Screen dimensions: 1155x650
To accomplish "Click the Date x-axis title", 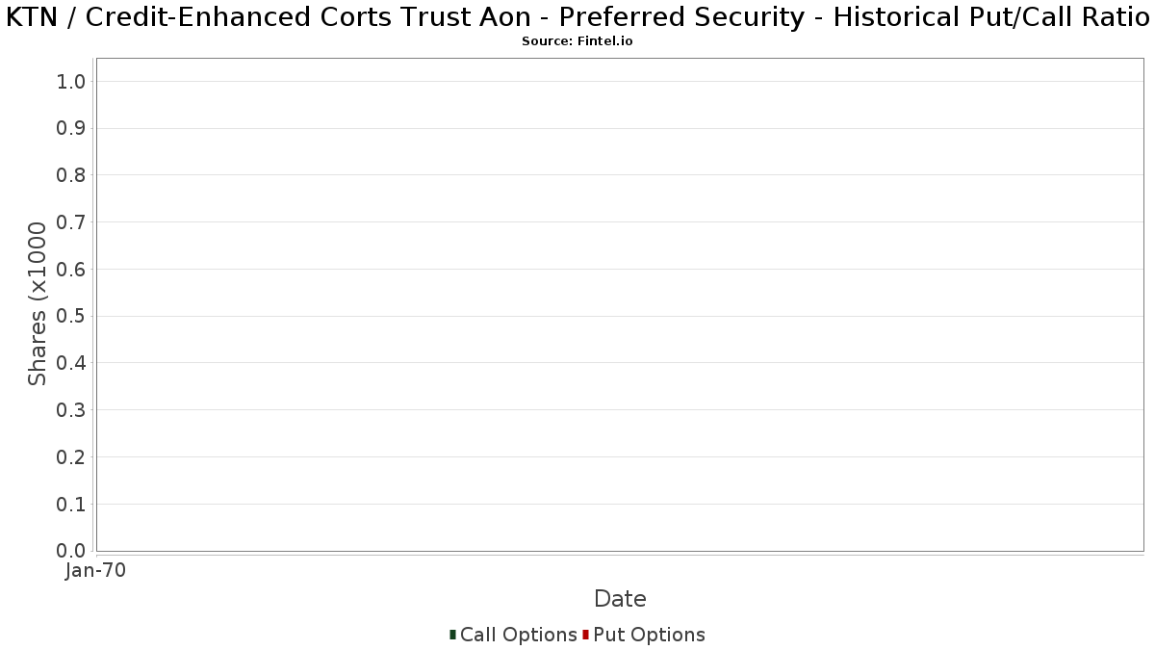I will click(x=620, y=599).
